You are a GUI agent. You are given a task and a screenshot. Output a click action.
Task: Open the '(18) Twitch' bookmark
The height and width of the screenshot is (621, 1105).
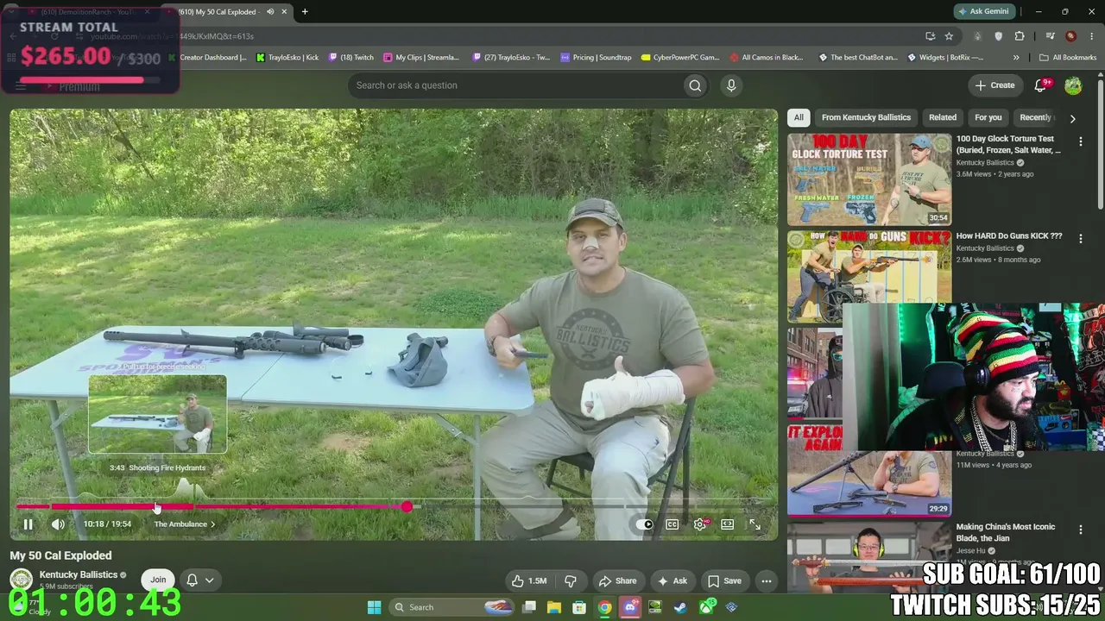[x=351, y=58]
